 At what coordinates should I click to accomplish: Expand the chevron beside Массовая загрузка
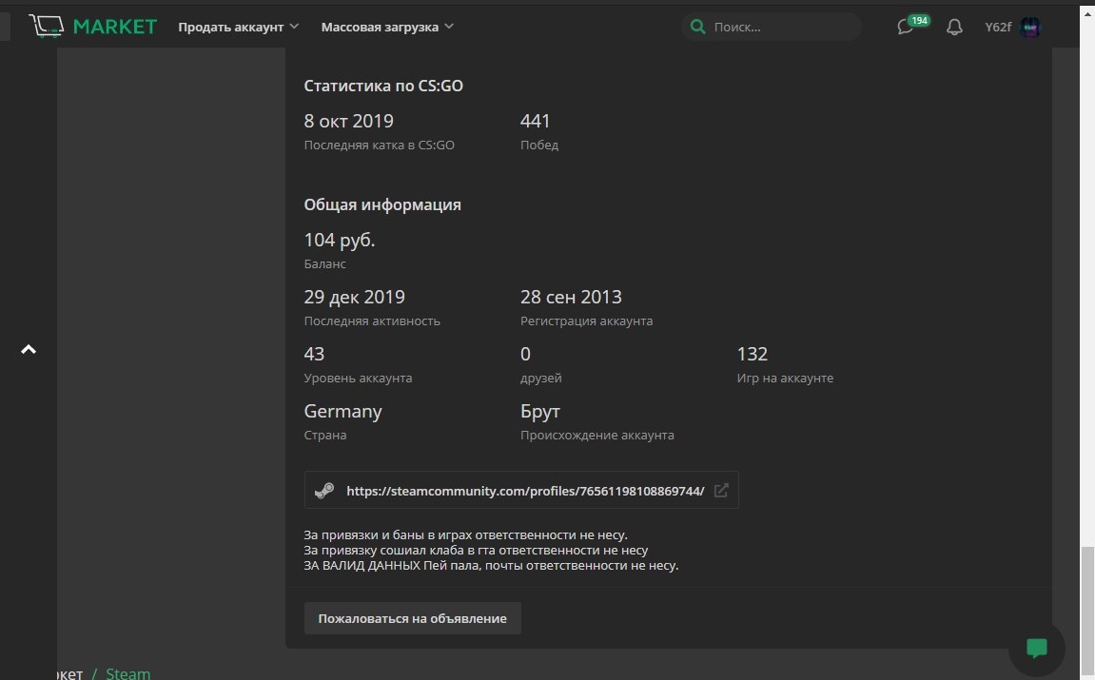tap(449, 27)
